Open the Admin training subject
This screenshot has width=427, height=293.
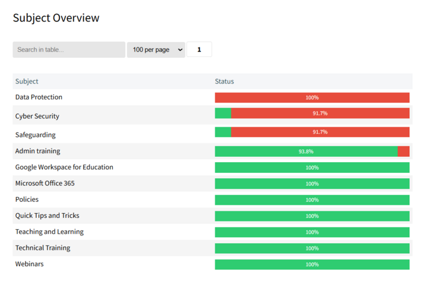pyautogui.click(x=37, y=151)
